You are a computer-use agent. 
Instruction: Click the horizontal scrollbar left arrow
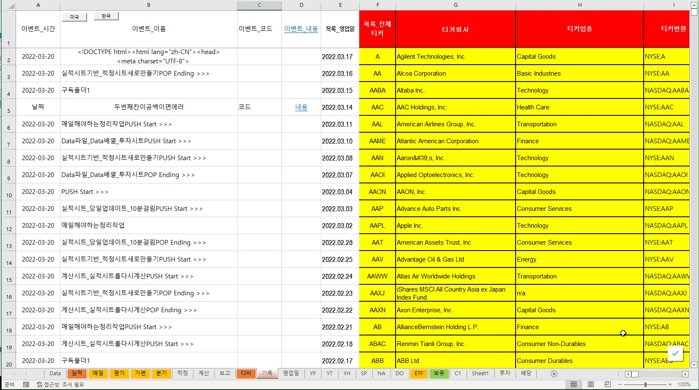(x=628, y=374)
